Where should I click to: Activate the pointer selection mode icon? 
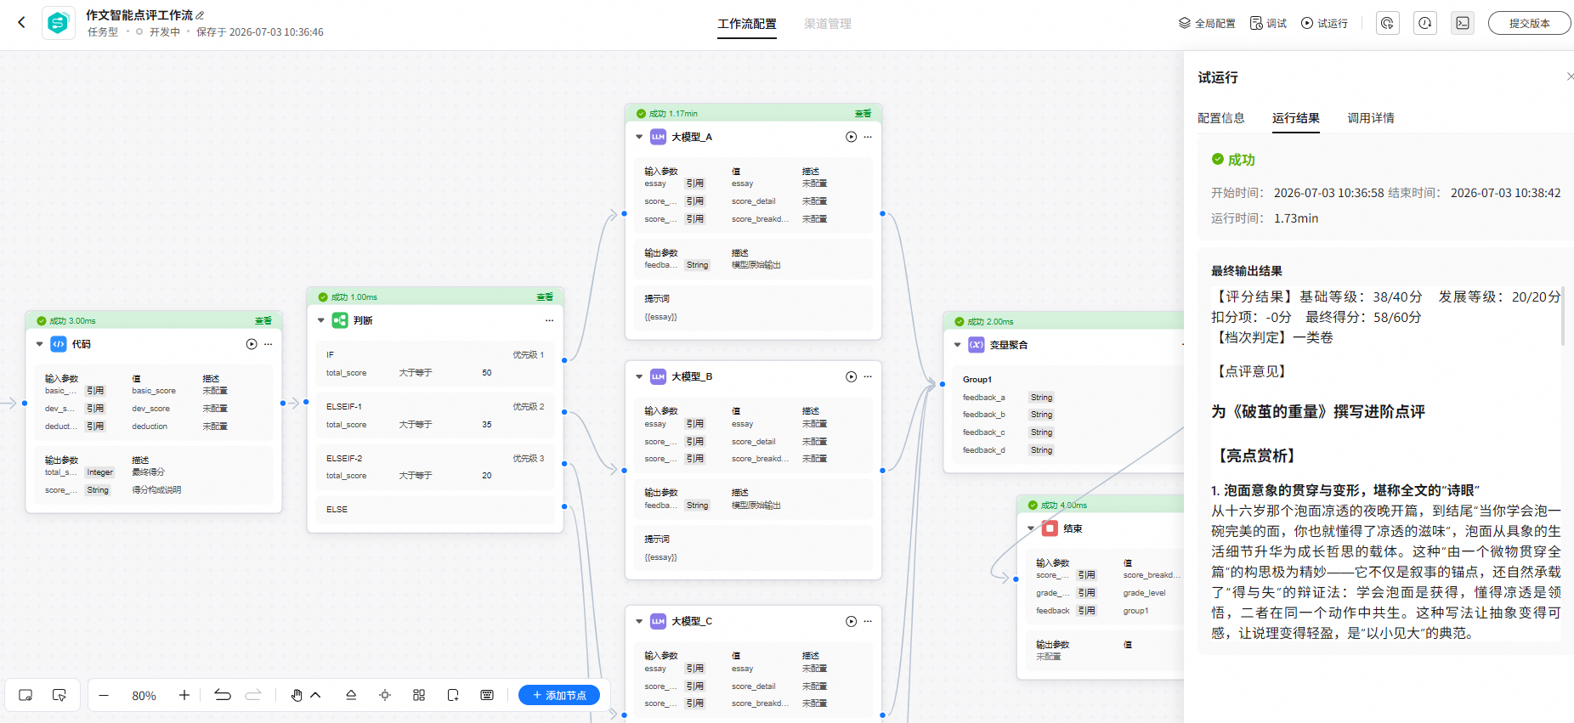59,695
